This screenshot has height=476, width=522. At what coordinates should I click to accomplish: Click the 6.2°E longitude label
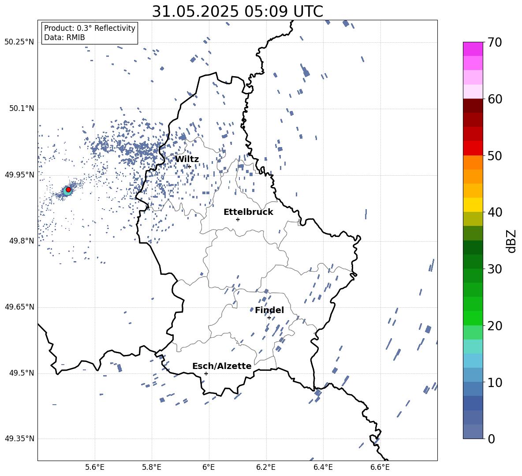[266, 467]
